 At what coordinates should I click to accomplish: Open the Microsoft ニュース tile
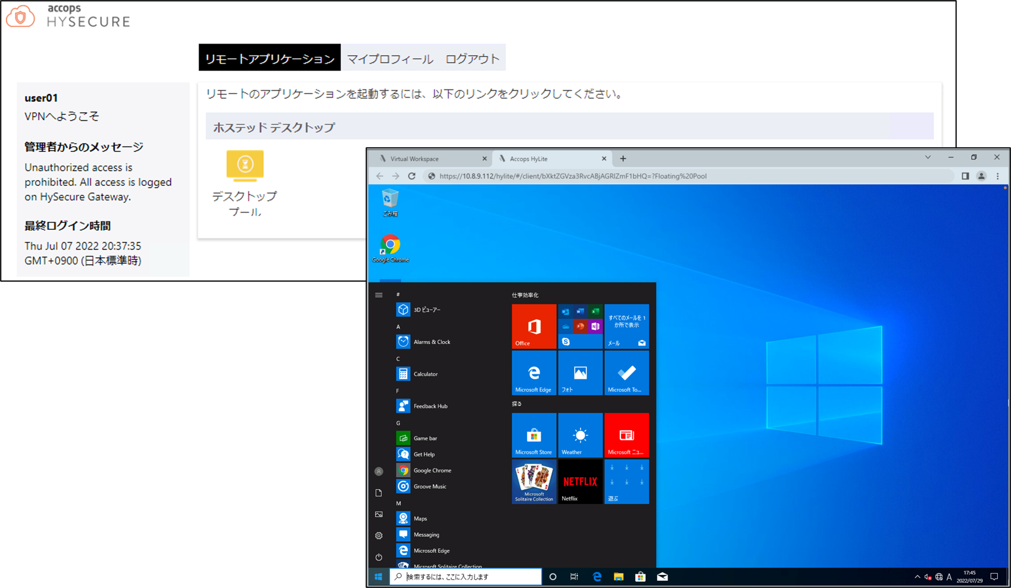click(x=627, y=435)
